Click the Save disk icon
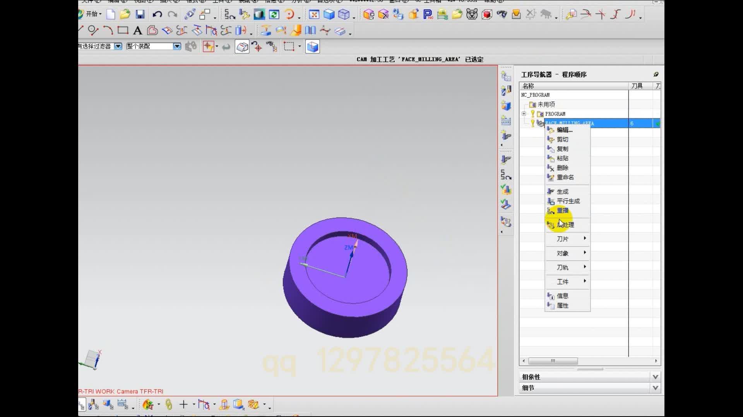Image resolution: width=743 pixels, height=417 pixels. (x=140, y=15)
